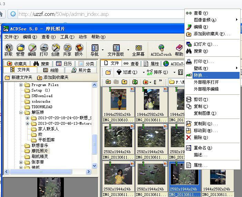The image size is (242, 197).
Task: Switch to the 照片盘 tab
Action: click(x=81, y=70)
